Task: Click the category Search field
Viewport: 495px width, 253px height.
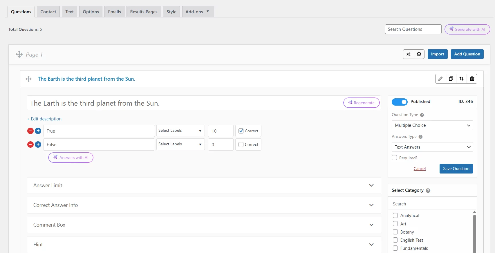Action: tap(432, 204)
